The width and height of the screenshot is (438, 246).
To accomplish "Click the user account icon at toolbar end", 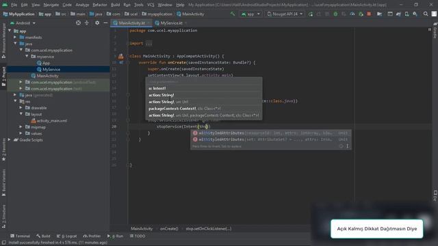I will (x=434, y=14).
